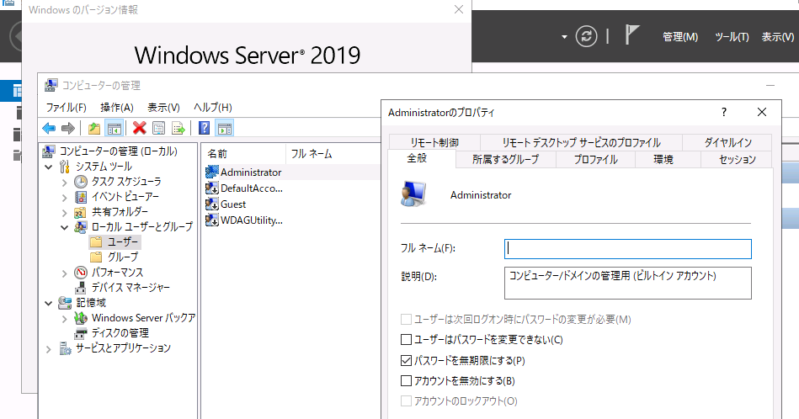Screen dimensions: 799x419
Task: Click the Up one level folder icon
Action: (x=93, y=128)
